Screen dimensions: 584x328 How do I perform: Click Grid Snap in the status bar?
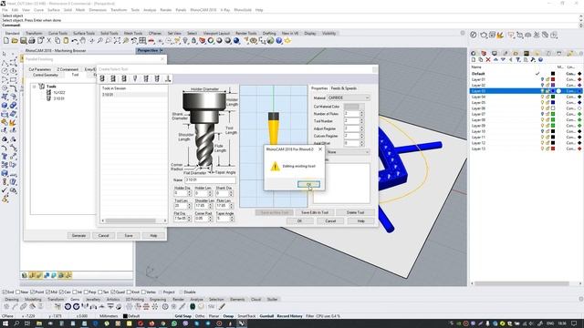tap(183, 316)
